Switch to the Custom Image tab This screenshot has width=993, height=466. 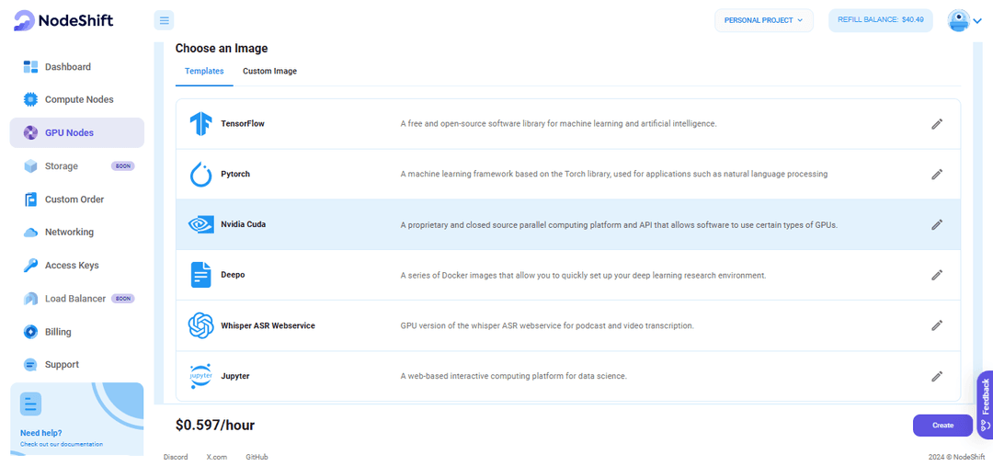[269, 71]
